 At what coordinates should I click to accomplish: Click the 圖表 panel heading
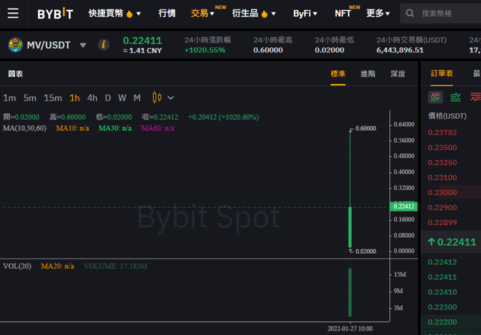[x=15, y=74]
